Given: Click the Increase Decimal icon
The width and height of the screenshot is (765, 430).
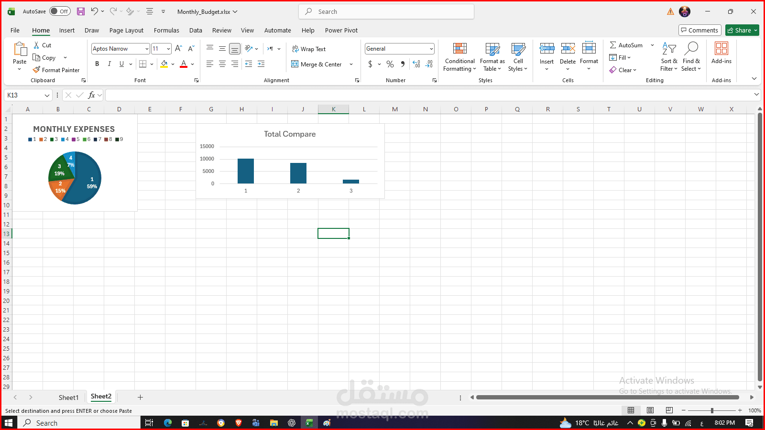Looking at the screenshot, I should (416, 64).
